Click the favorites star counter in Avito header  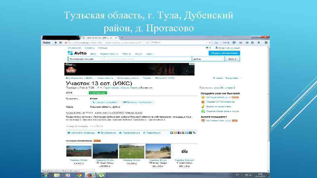[208, 47]
